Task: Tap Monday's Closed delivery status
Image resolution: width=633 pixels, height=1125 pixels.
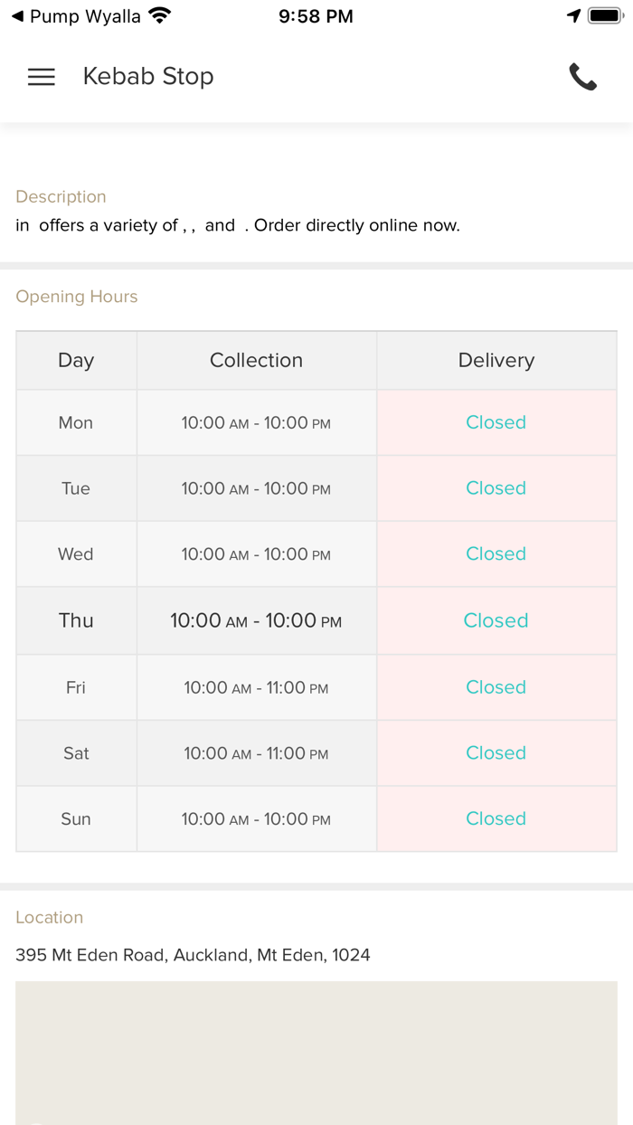Action: [496, 422]
